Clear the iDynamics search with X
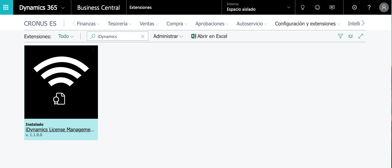This screenshot has width=392, height=168. pos(142,36)
